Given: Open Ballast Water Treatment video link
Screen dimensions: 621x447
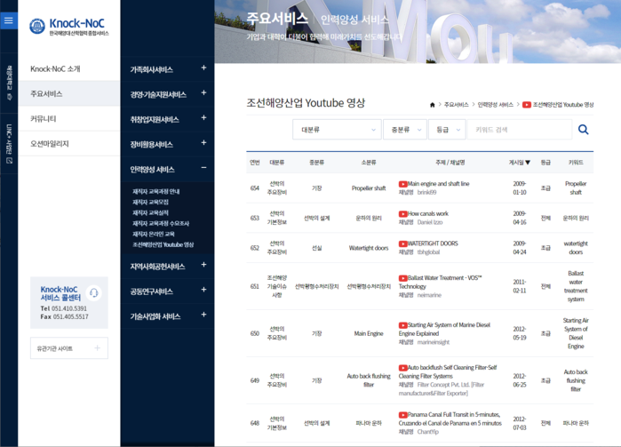Looking at the screenshot, I should coord(441,282).
